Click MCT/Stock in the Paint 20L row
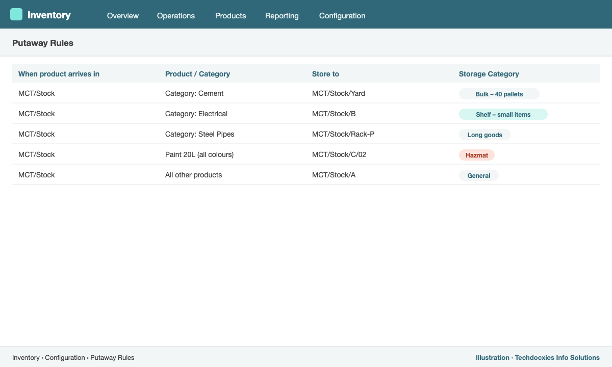This screenshot has height=367, width=612. pyautogui.click(x=37, y=154)
